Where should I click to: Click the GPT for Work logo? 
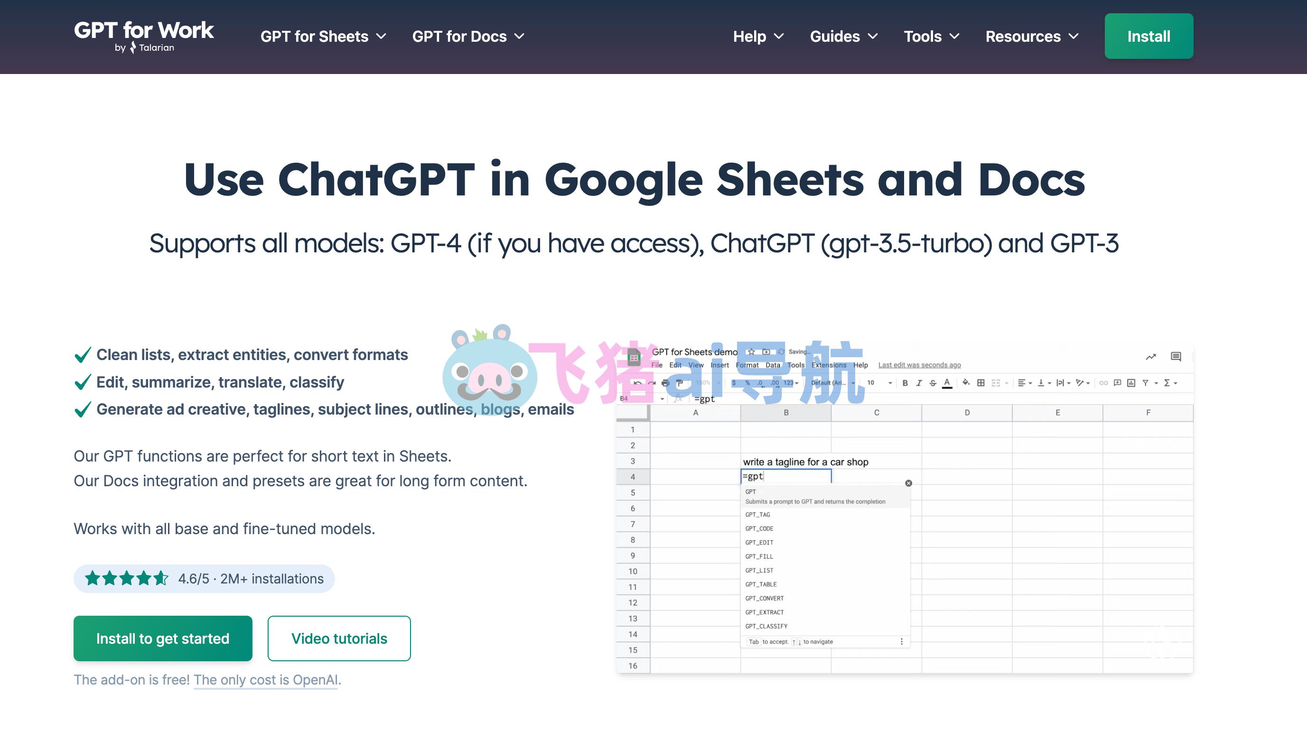tap(144, 36)
